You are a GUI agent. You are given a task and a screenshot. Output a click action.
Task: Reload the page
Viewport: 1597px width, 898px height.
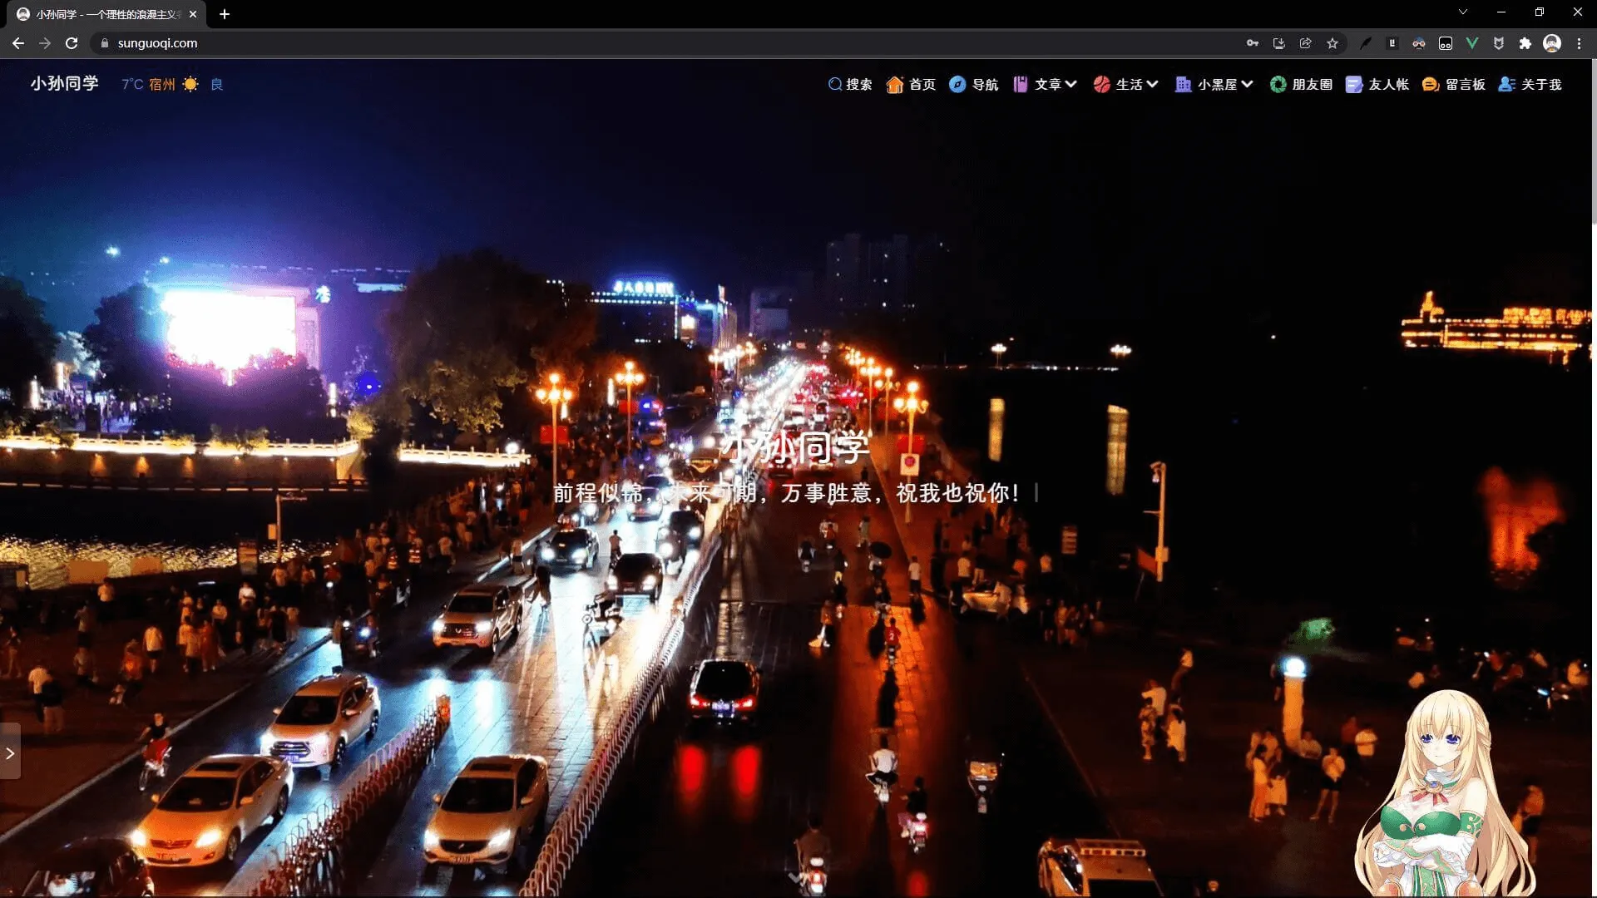[72, 43]
